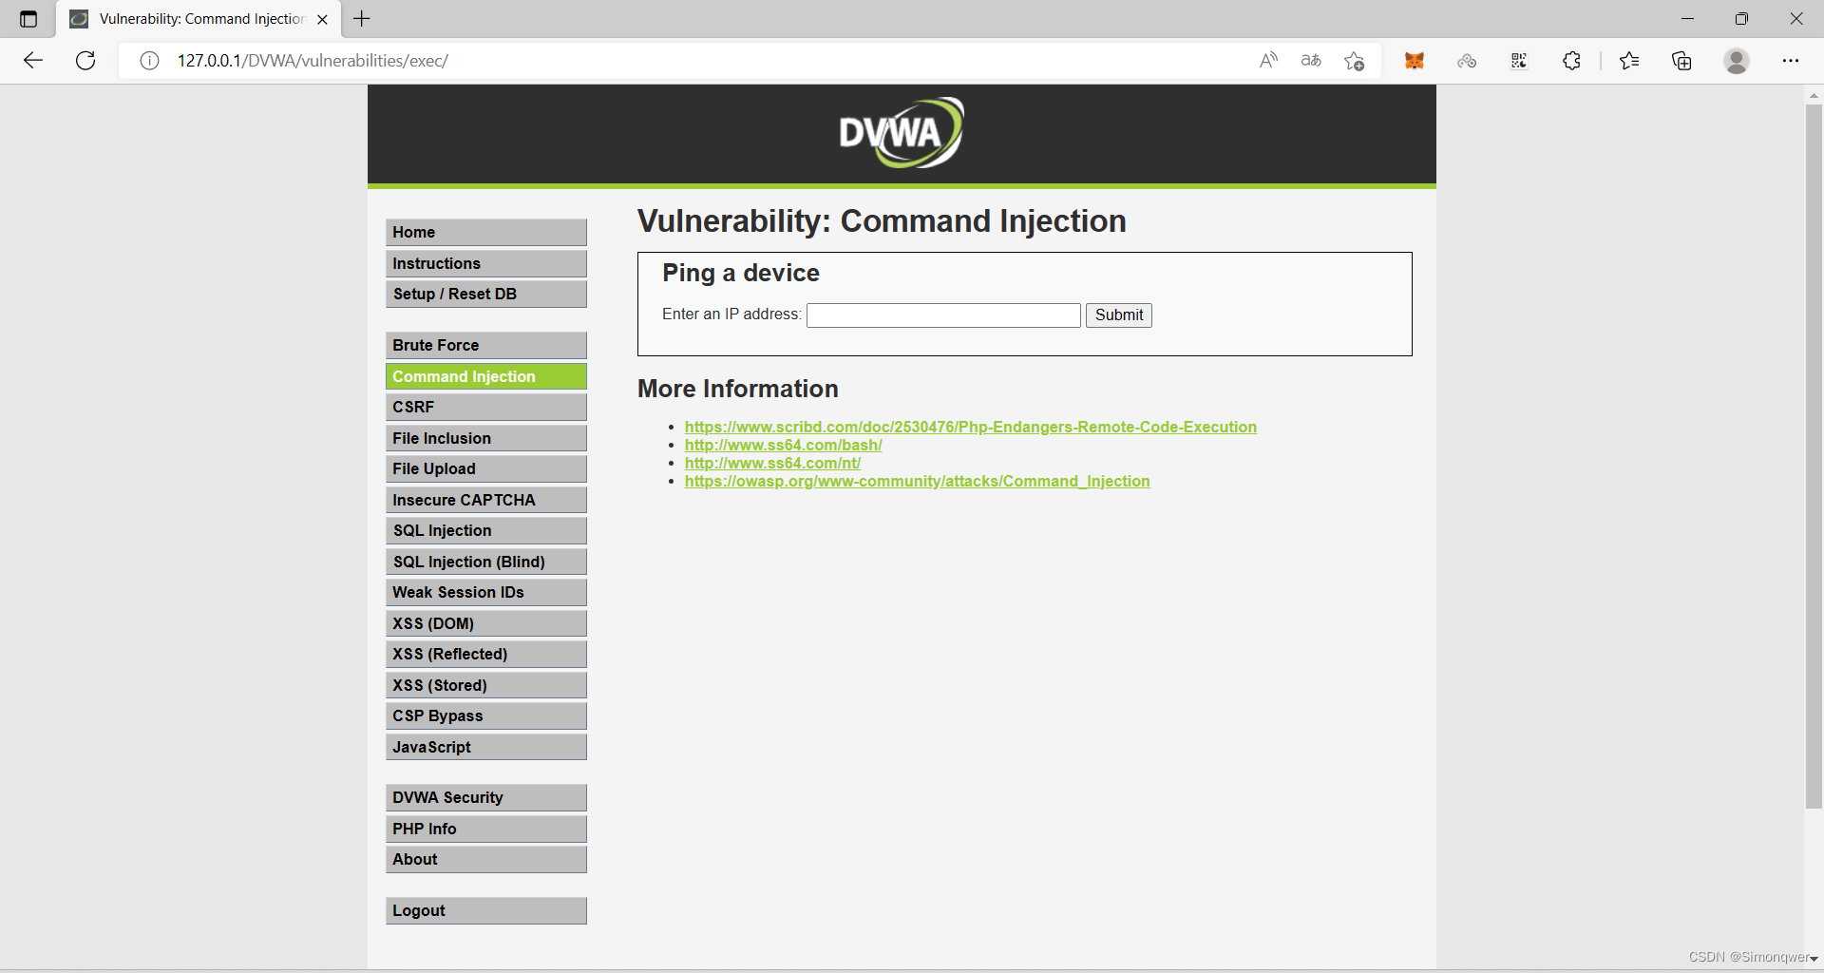Screen dimensions: 1824x973
Task: Open the MetaMask fox extension
Action: pos(1415,61)
